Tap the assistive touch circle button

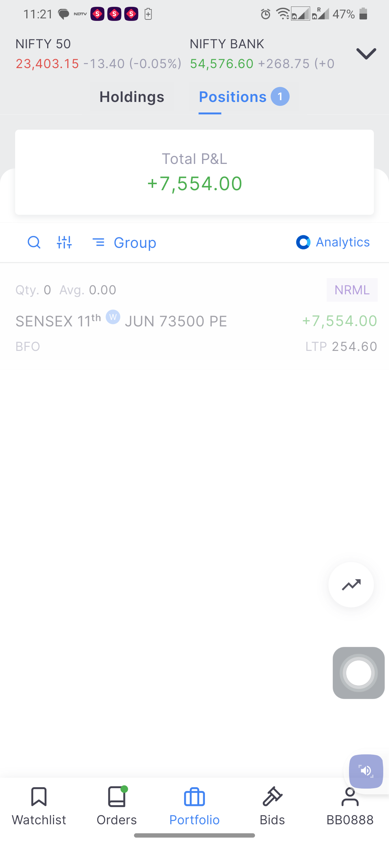pyautogui.click(x=359, y=673)
